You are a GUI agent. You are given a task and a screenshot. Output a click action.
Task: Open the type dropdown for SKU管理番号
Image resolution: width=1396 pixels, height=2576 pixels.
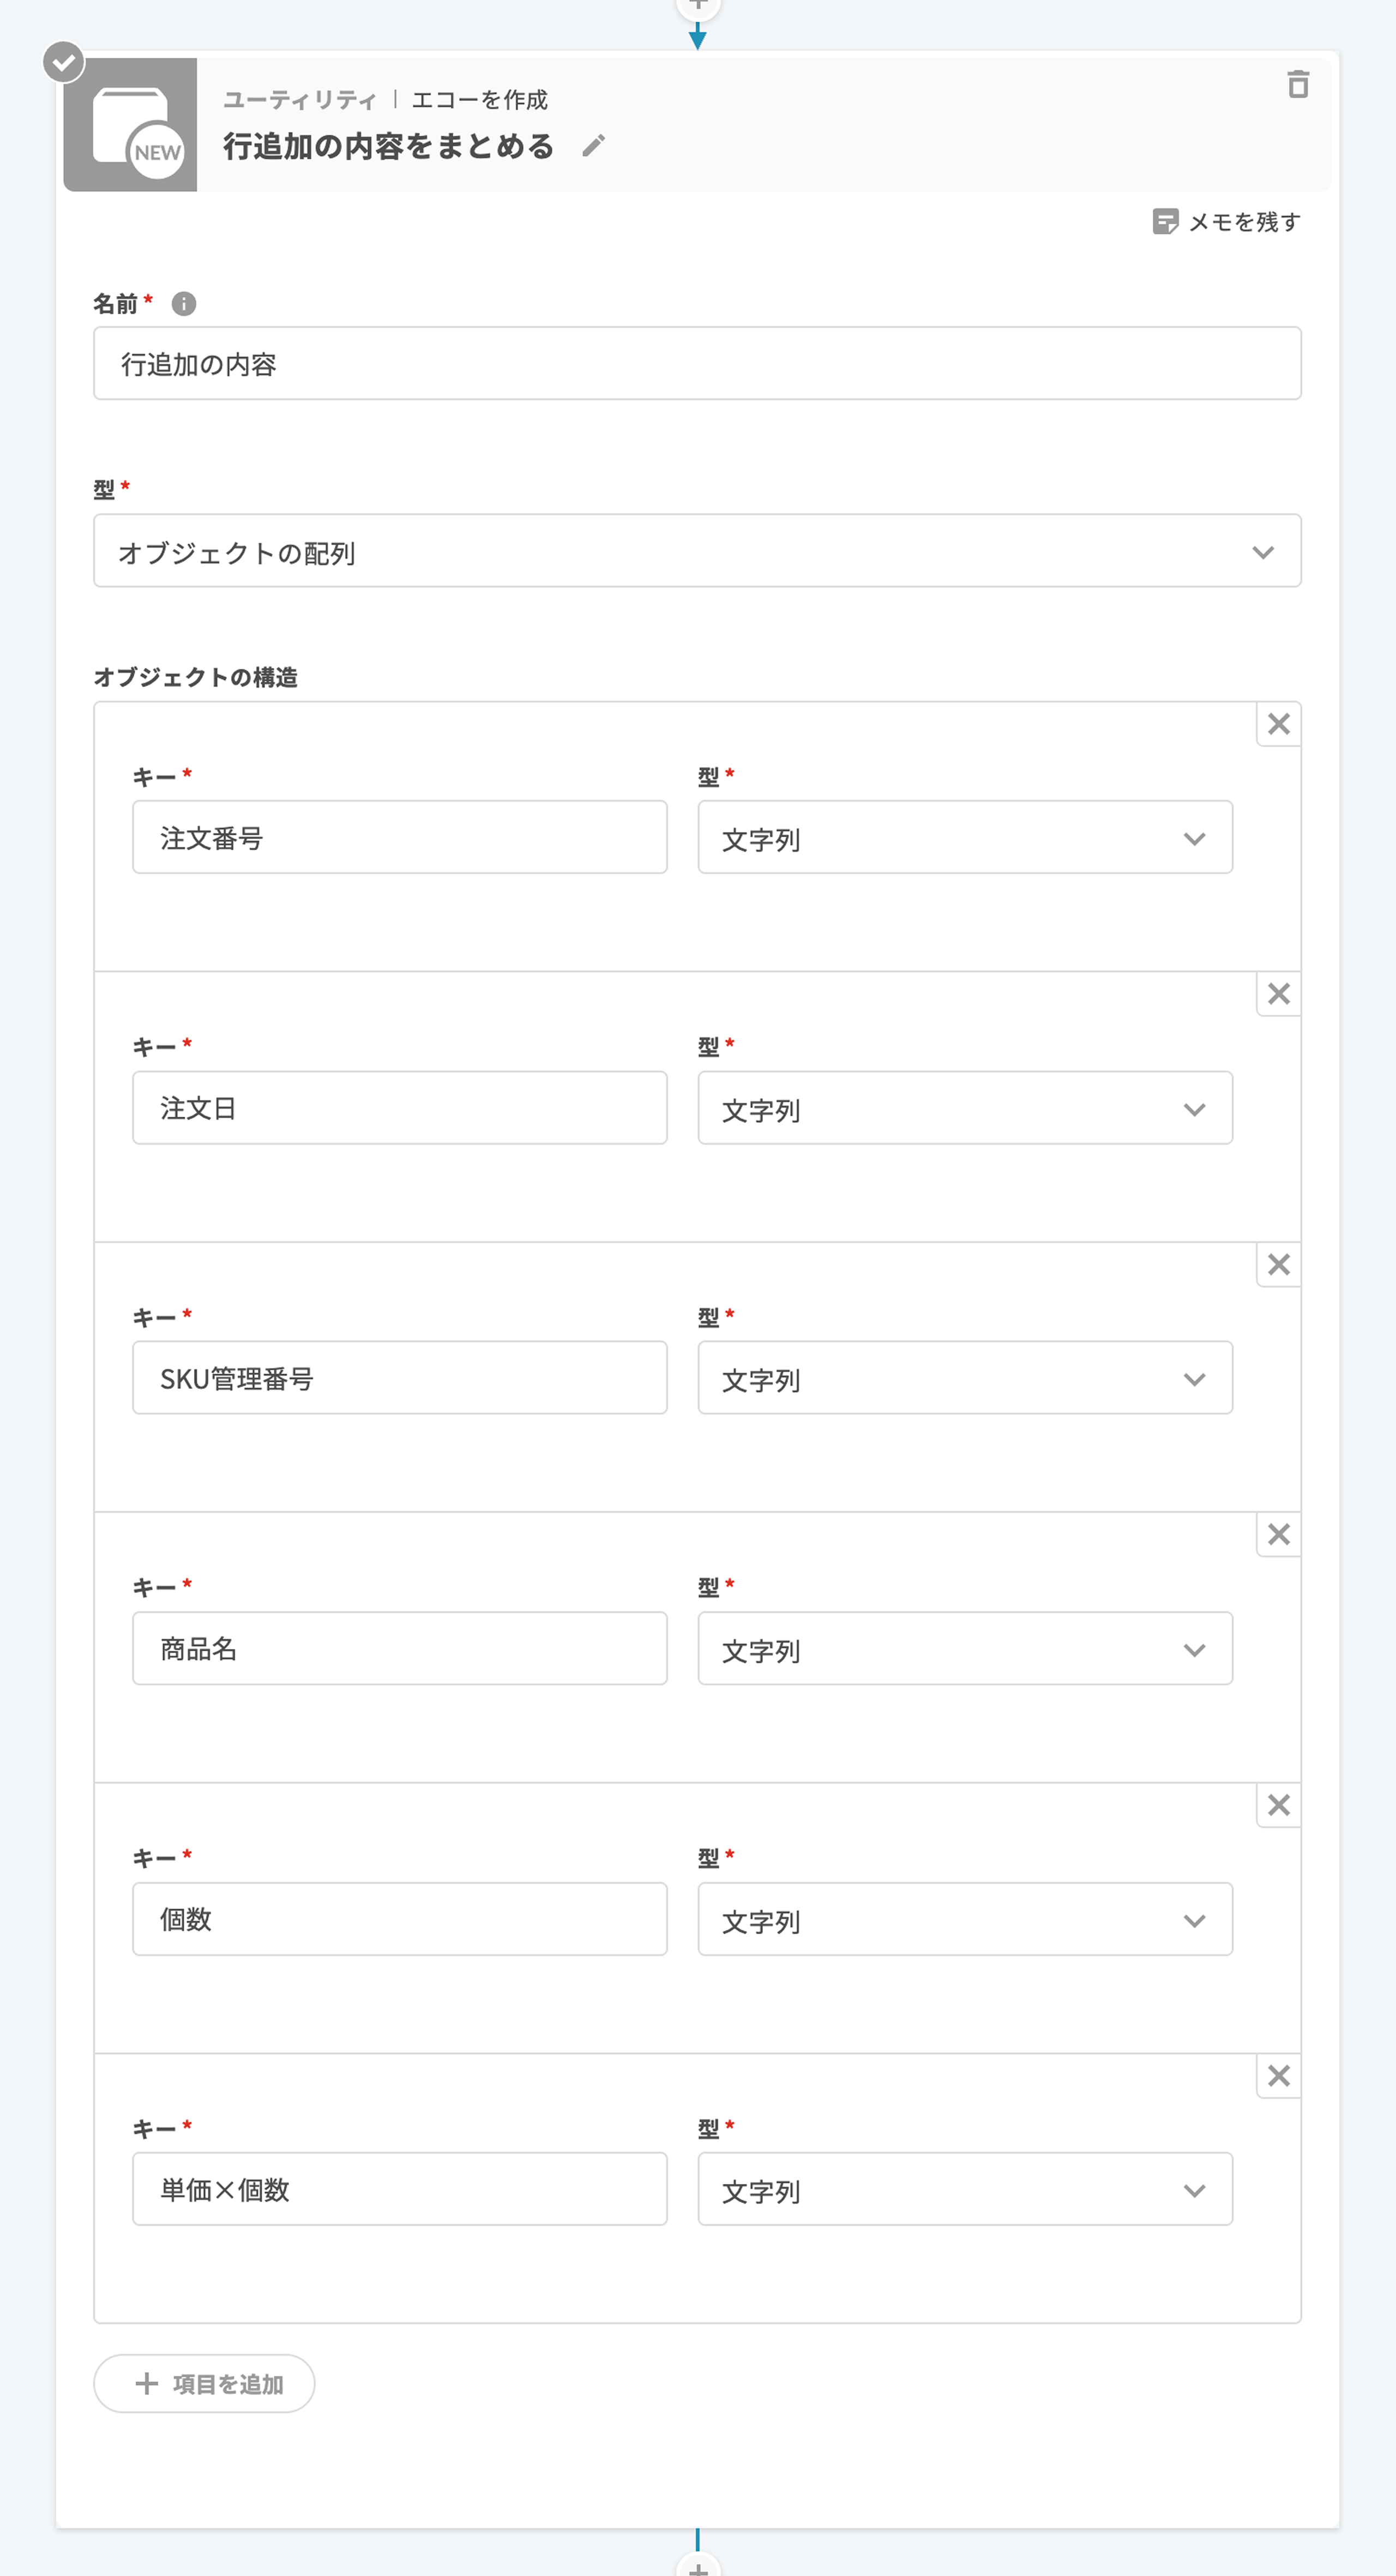click(964, 1378)
